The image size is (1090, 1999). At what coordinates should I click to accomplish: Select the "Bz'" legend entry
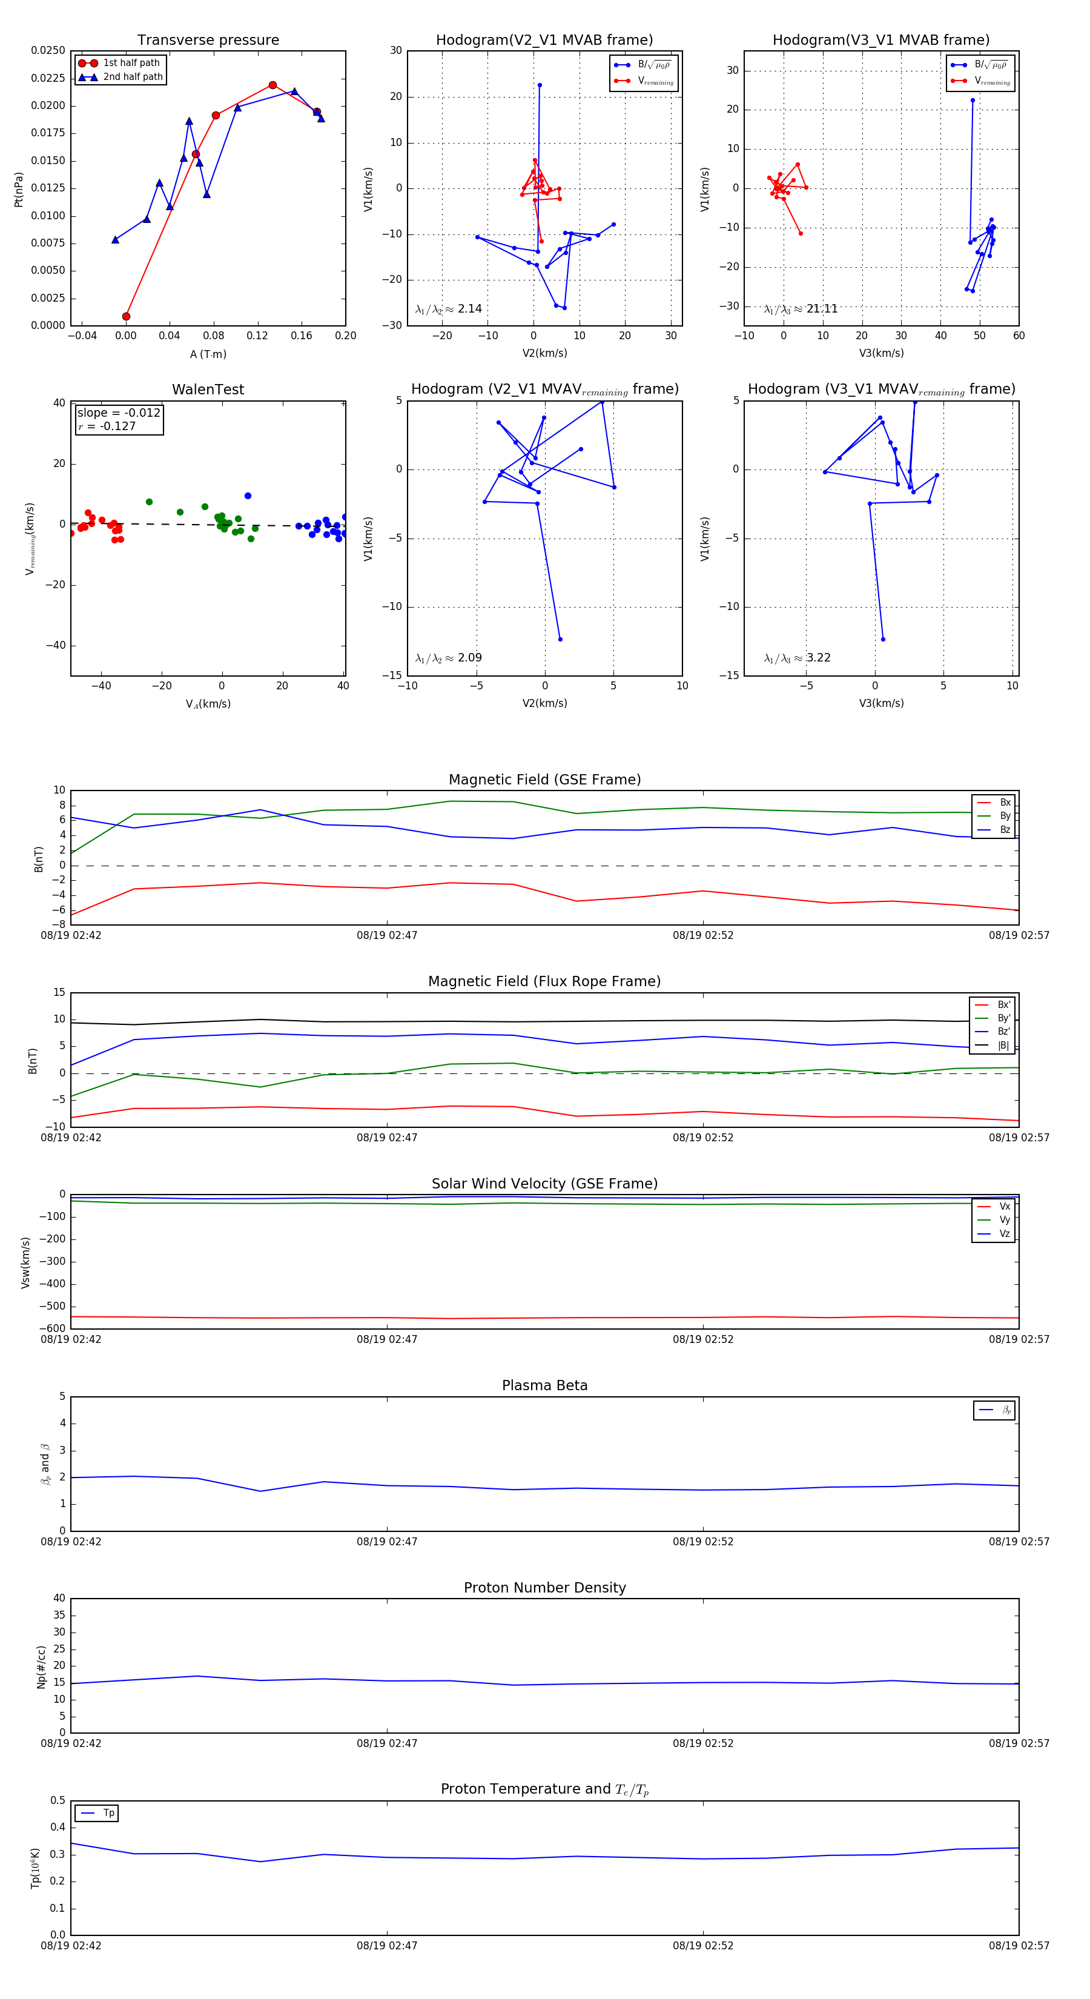993,1032
